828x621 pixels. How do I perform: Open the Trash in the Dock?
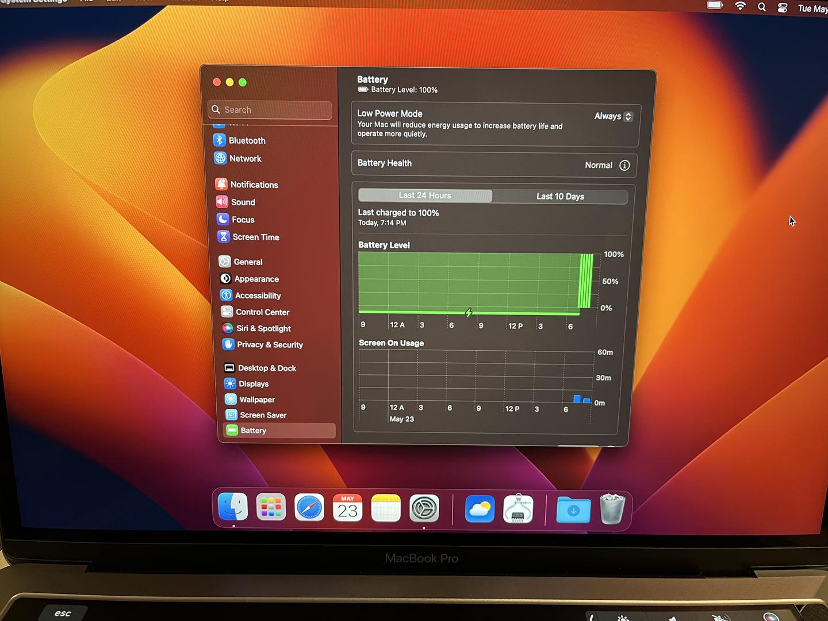612,509
